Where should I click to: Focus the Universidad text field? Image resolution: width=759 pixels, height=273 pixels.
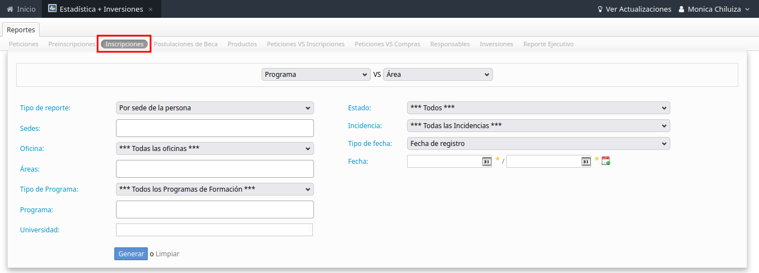pos(214,230)
